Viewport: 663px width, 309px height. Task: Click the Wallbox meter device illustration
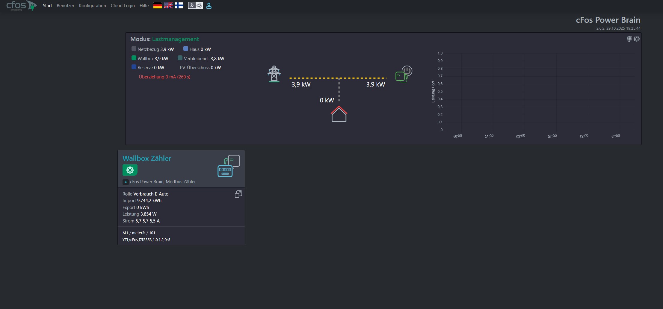[x=229, y=166]
